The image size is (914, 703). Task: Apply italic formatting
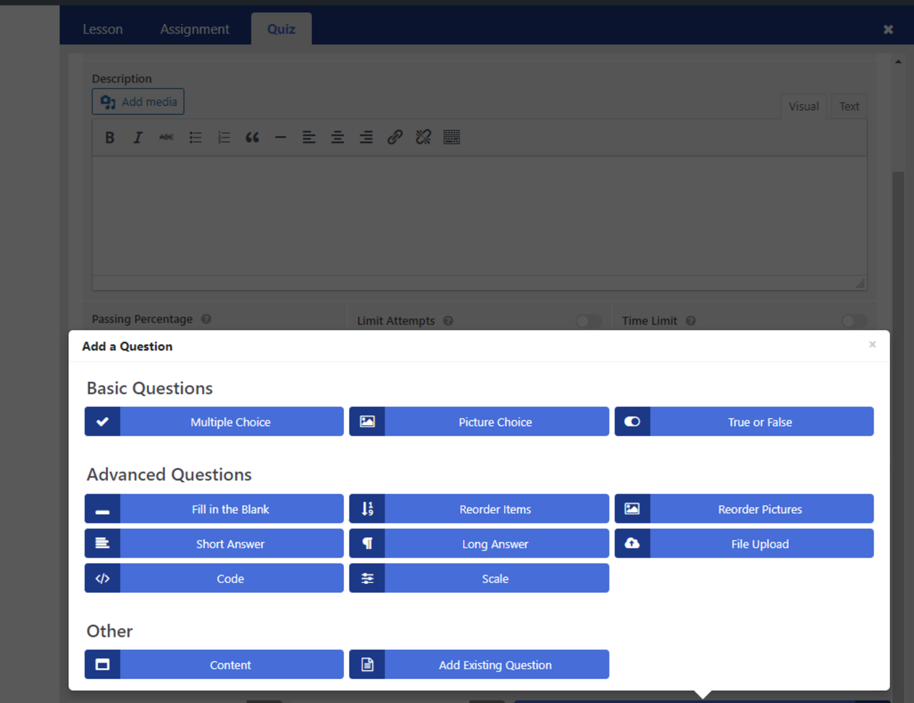tap(138, 137)
